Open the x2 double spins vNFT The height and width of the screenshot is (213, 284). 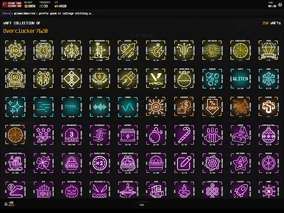pos(99,163)
